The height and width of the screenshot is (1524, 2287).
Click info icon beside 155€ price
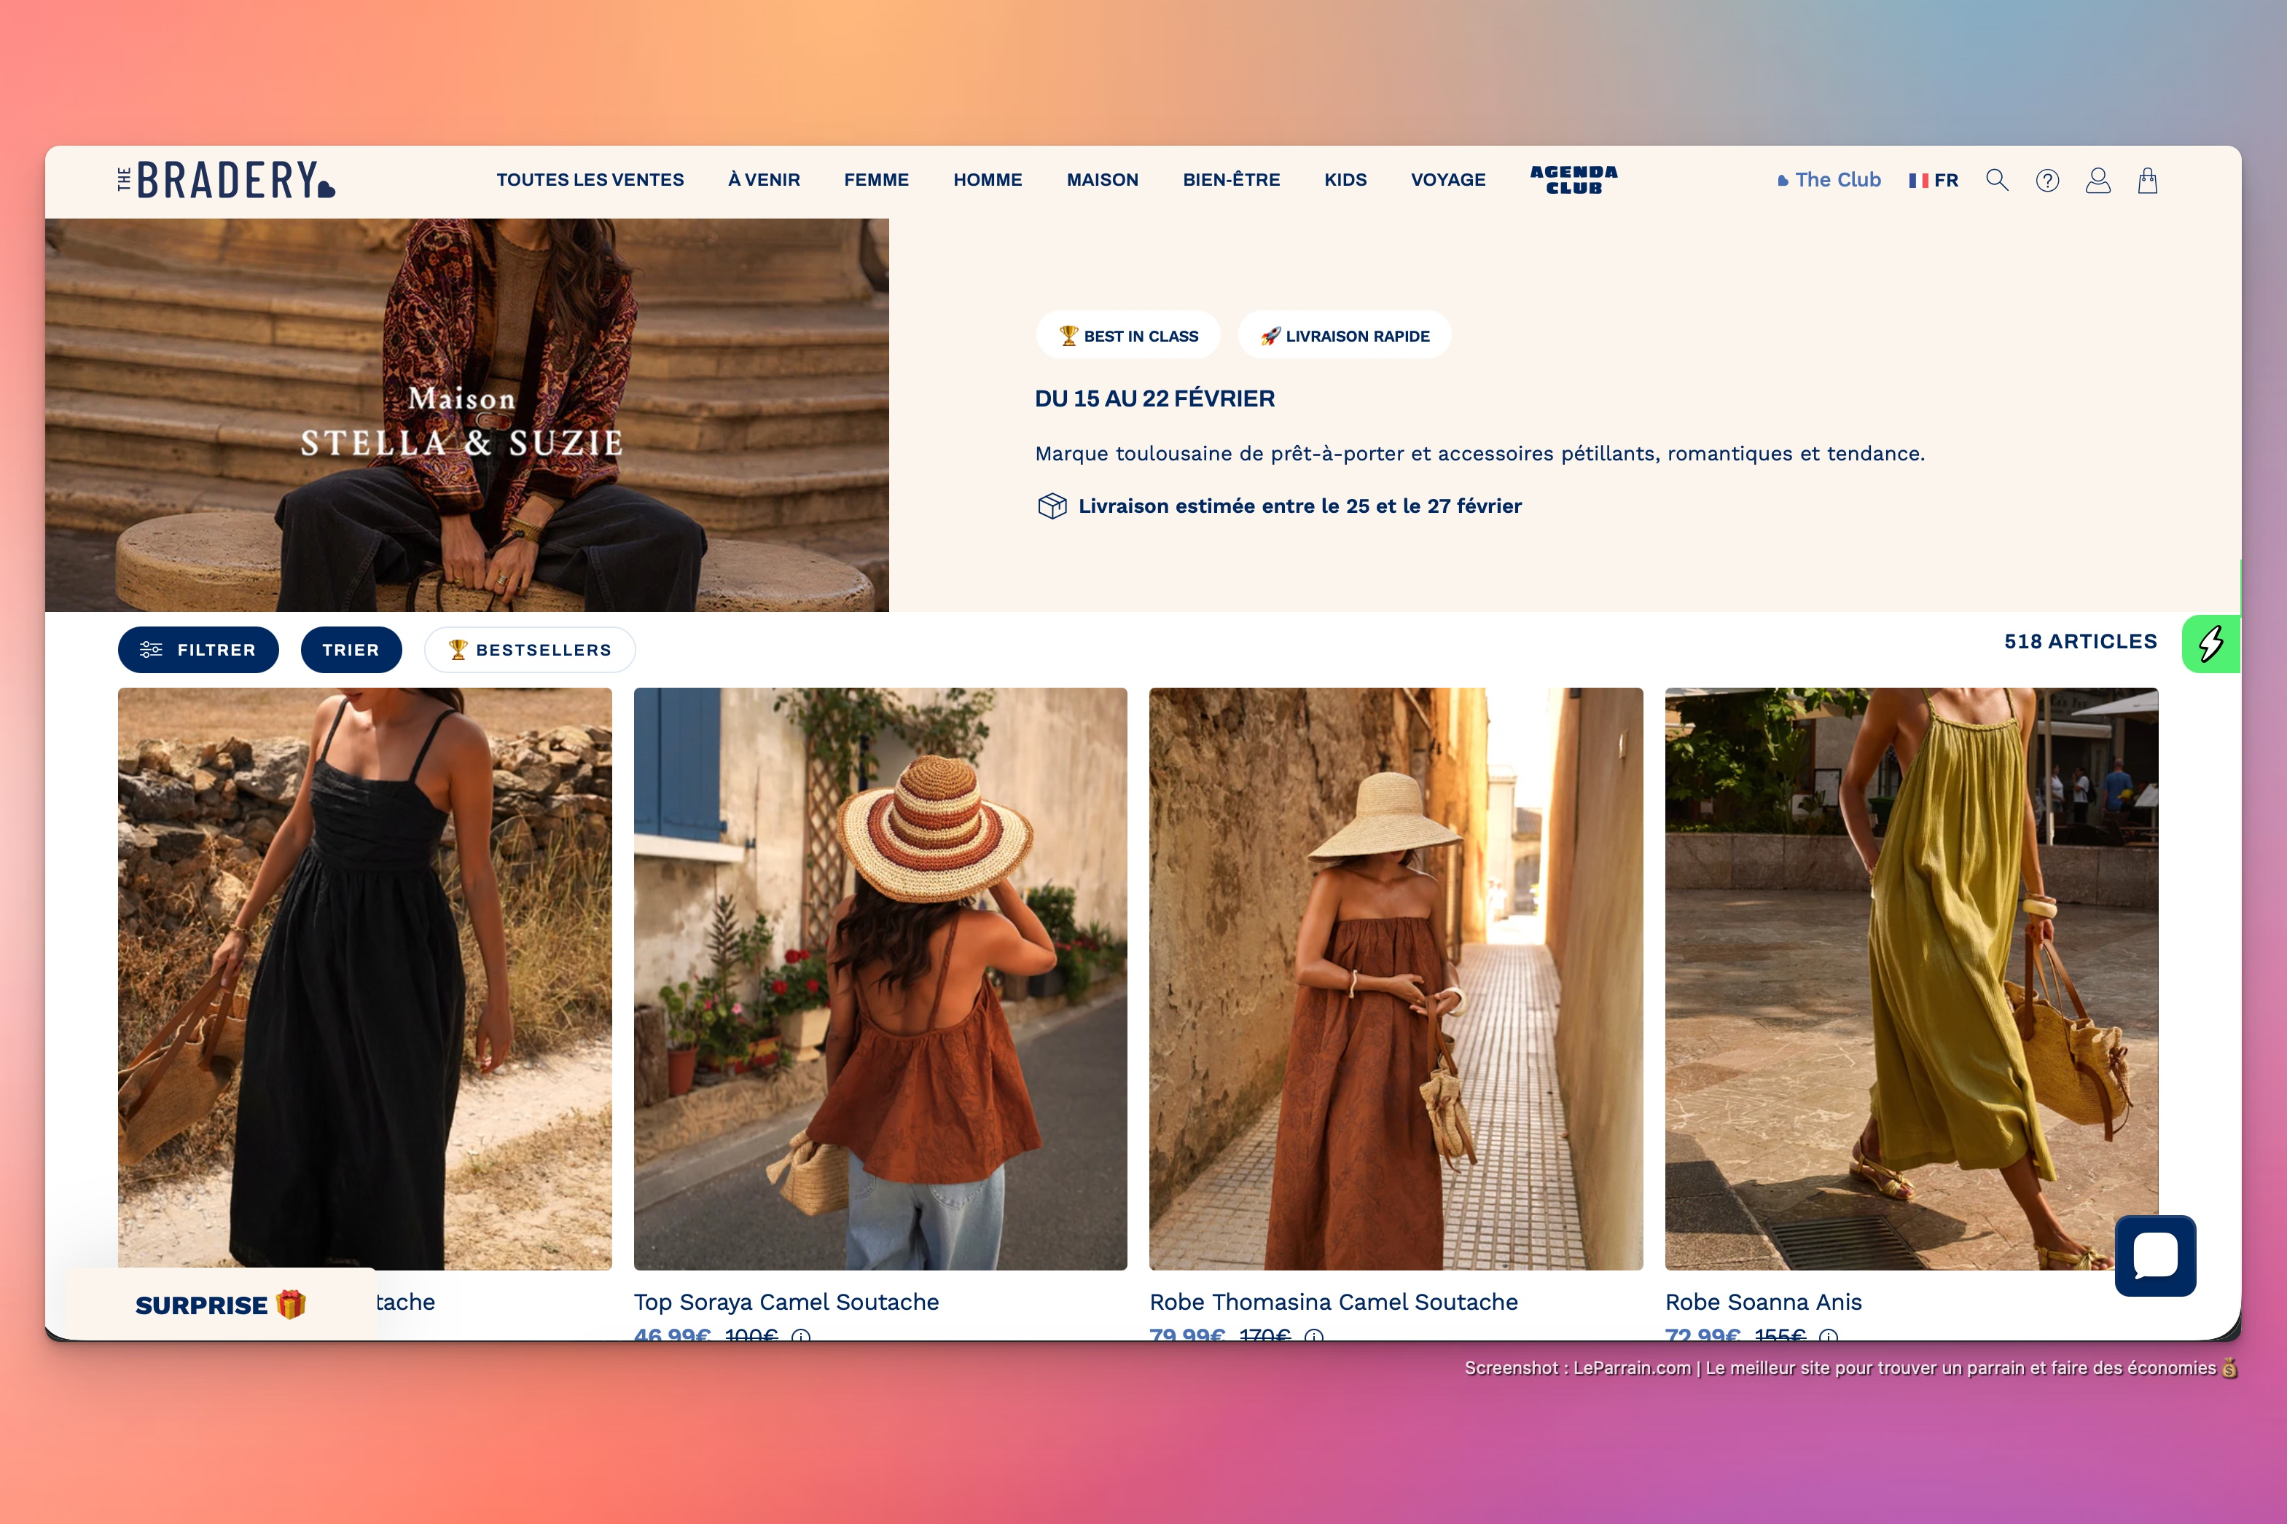coord(1828,1335)
